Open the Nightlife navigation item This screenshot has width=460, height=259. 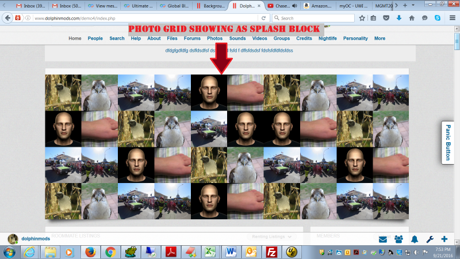[x=328, y=39]
